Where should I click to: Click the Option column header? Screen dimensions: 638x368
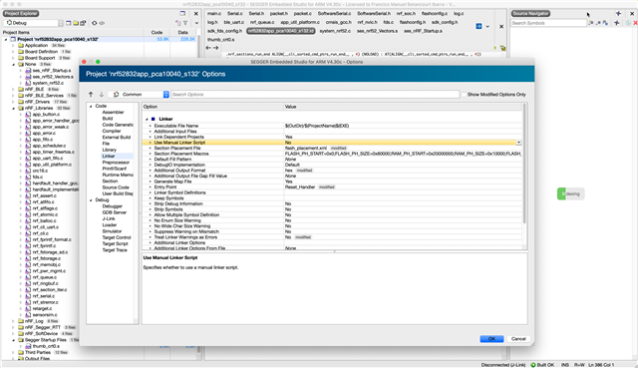212,107
